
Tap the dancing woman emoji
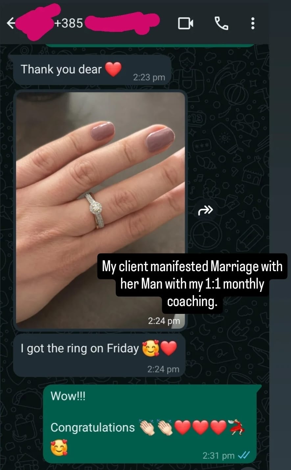(x=236, y=427)
